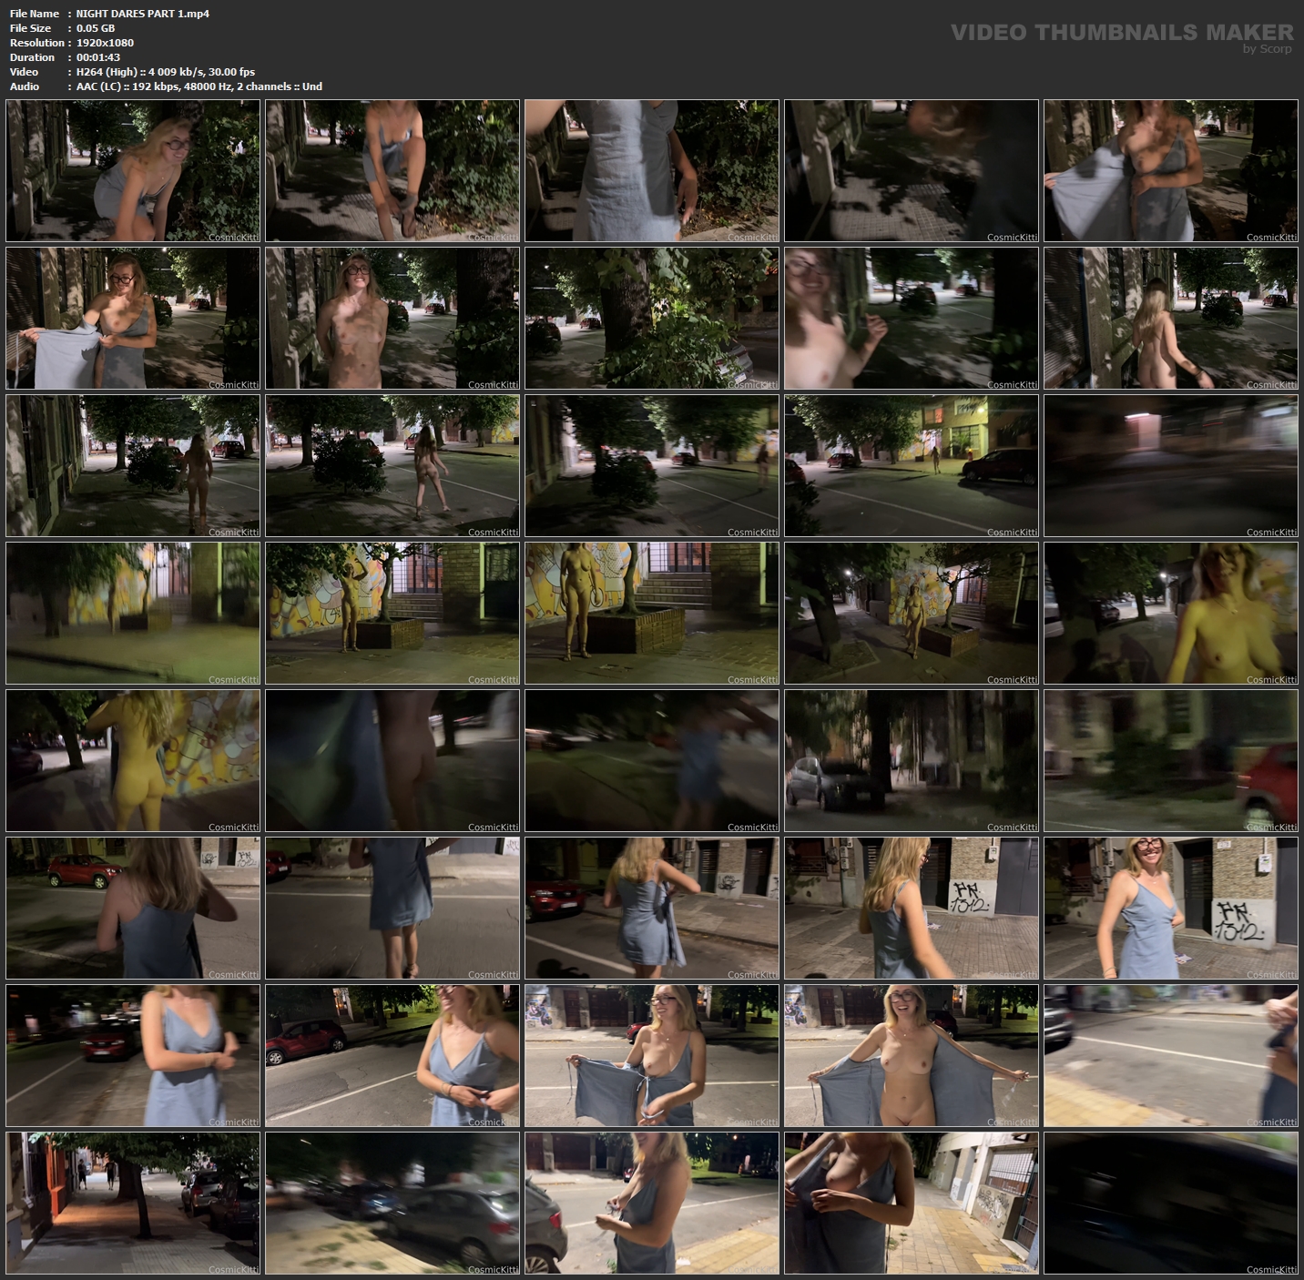Click the VIDEO THUMBNAILS MAKER logo
Screen dimensions: 1304x1280
(x=1121, y=32)
